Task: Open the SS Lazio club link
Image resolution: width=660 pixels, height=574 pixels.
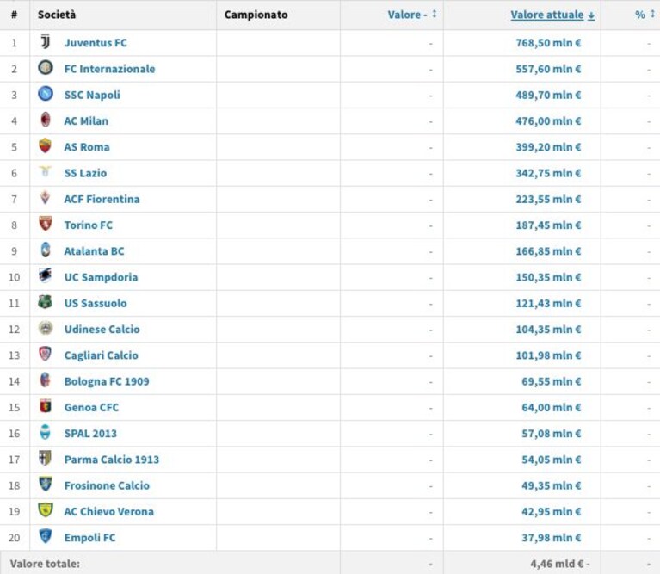Action: click(85, 173)
